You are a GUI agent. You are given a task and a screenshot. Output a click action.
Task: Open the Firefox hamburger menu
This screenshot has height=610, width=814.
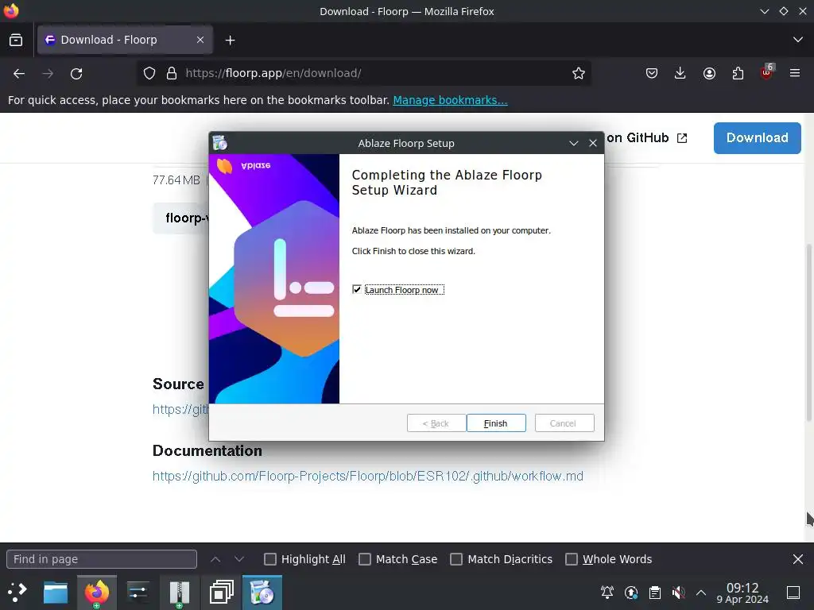[795, 74]
